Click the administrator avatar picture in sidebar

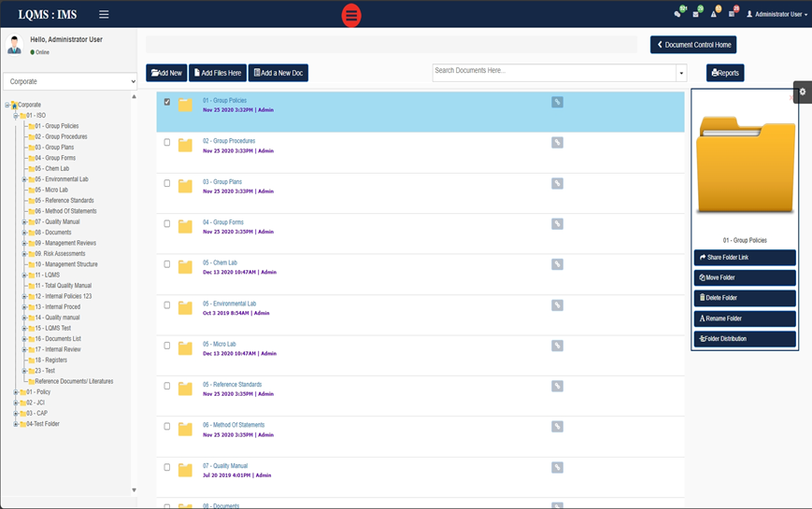[15, 44]
